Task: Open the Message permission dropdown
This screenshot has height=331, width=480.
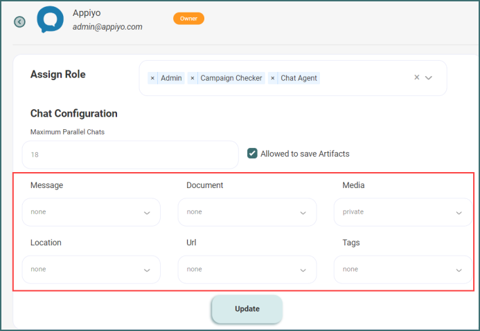Action: pyautogui.click(x=91, y=212)
